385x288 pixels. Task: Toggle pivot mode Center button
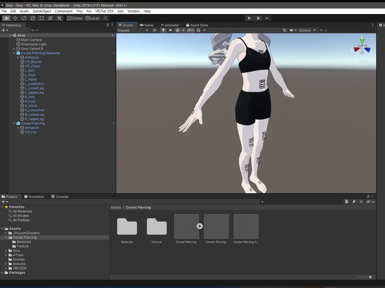(x=75, y=18)
